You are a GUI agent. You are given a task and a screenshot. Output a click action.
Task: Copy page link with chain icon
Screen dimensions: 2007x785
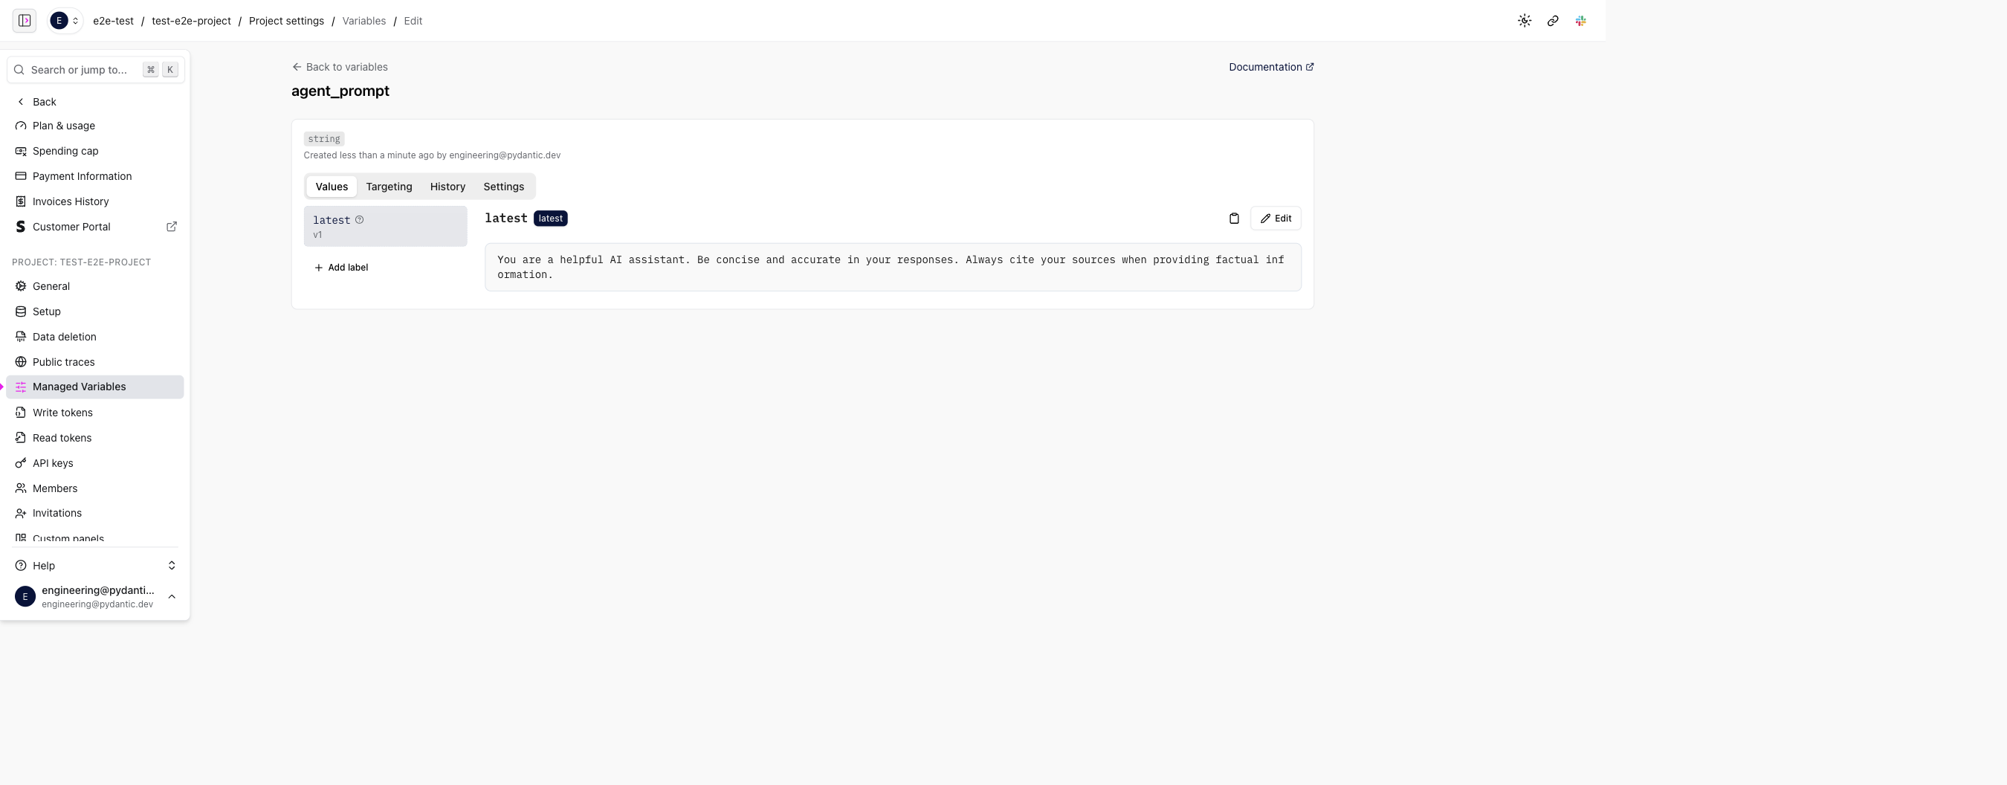click(1552, 21)
